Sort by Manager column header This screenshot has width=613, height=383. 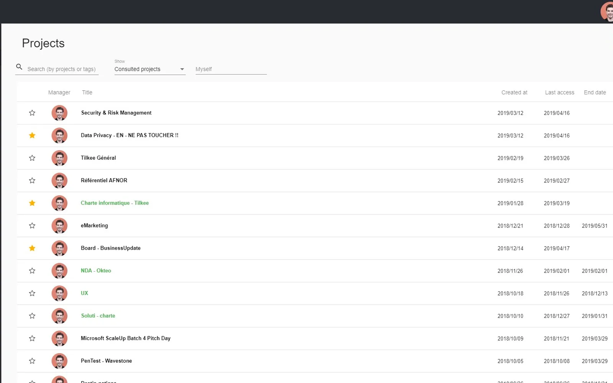(59, 93)
